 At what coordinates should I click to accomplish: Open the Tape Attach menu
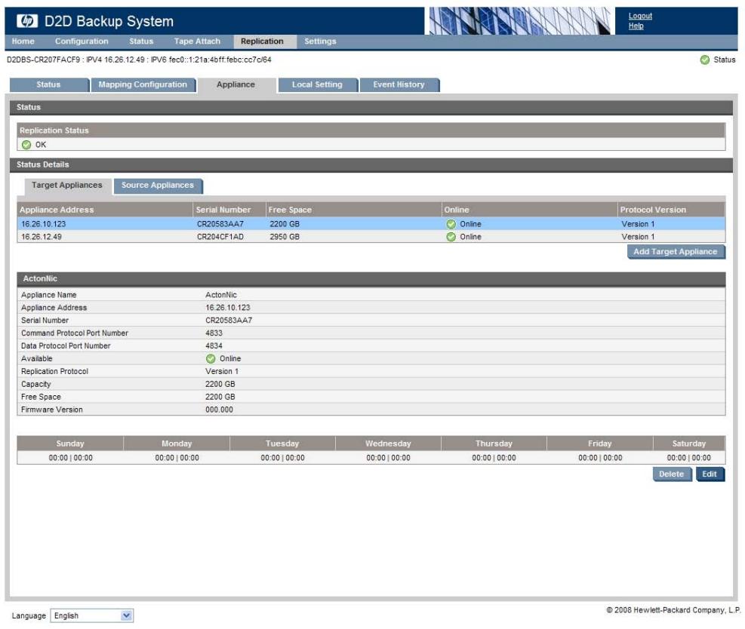pyautogui.click(x=197, y=41)
